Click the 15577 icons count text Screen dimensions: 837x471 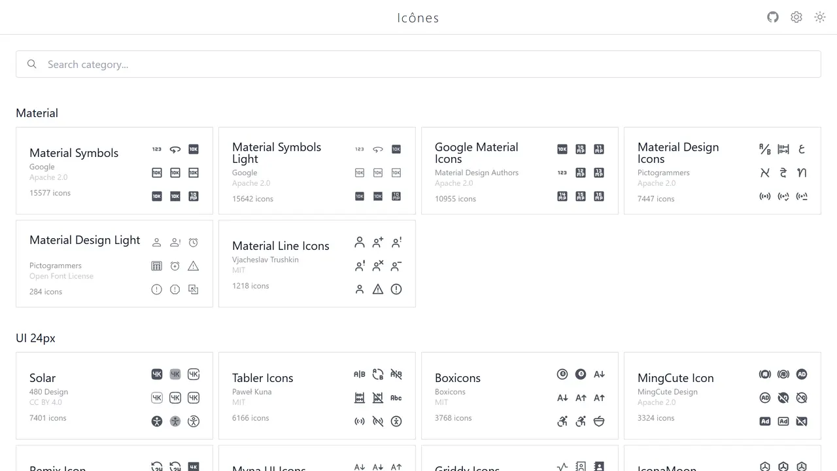pyautogui.click(x=50, y=193)
